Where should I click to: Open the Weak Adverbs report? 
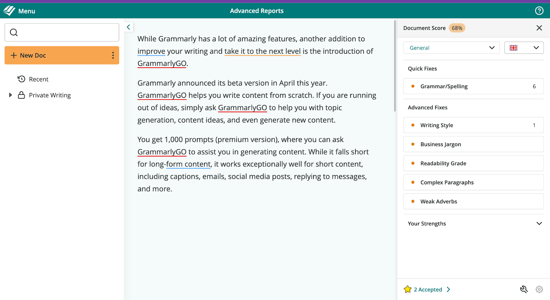473,201
